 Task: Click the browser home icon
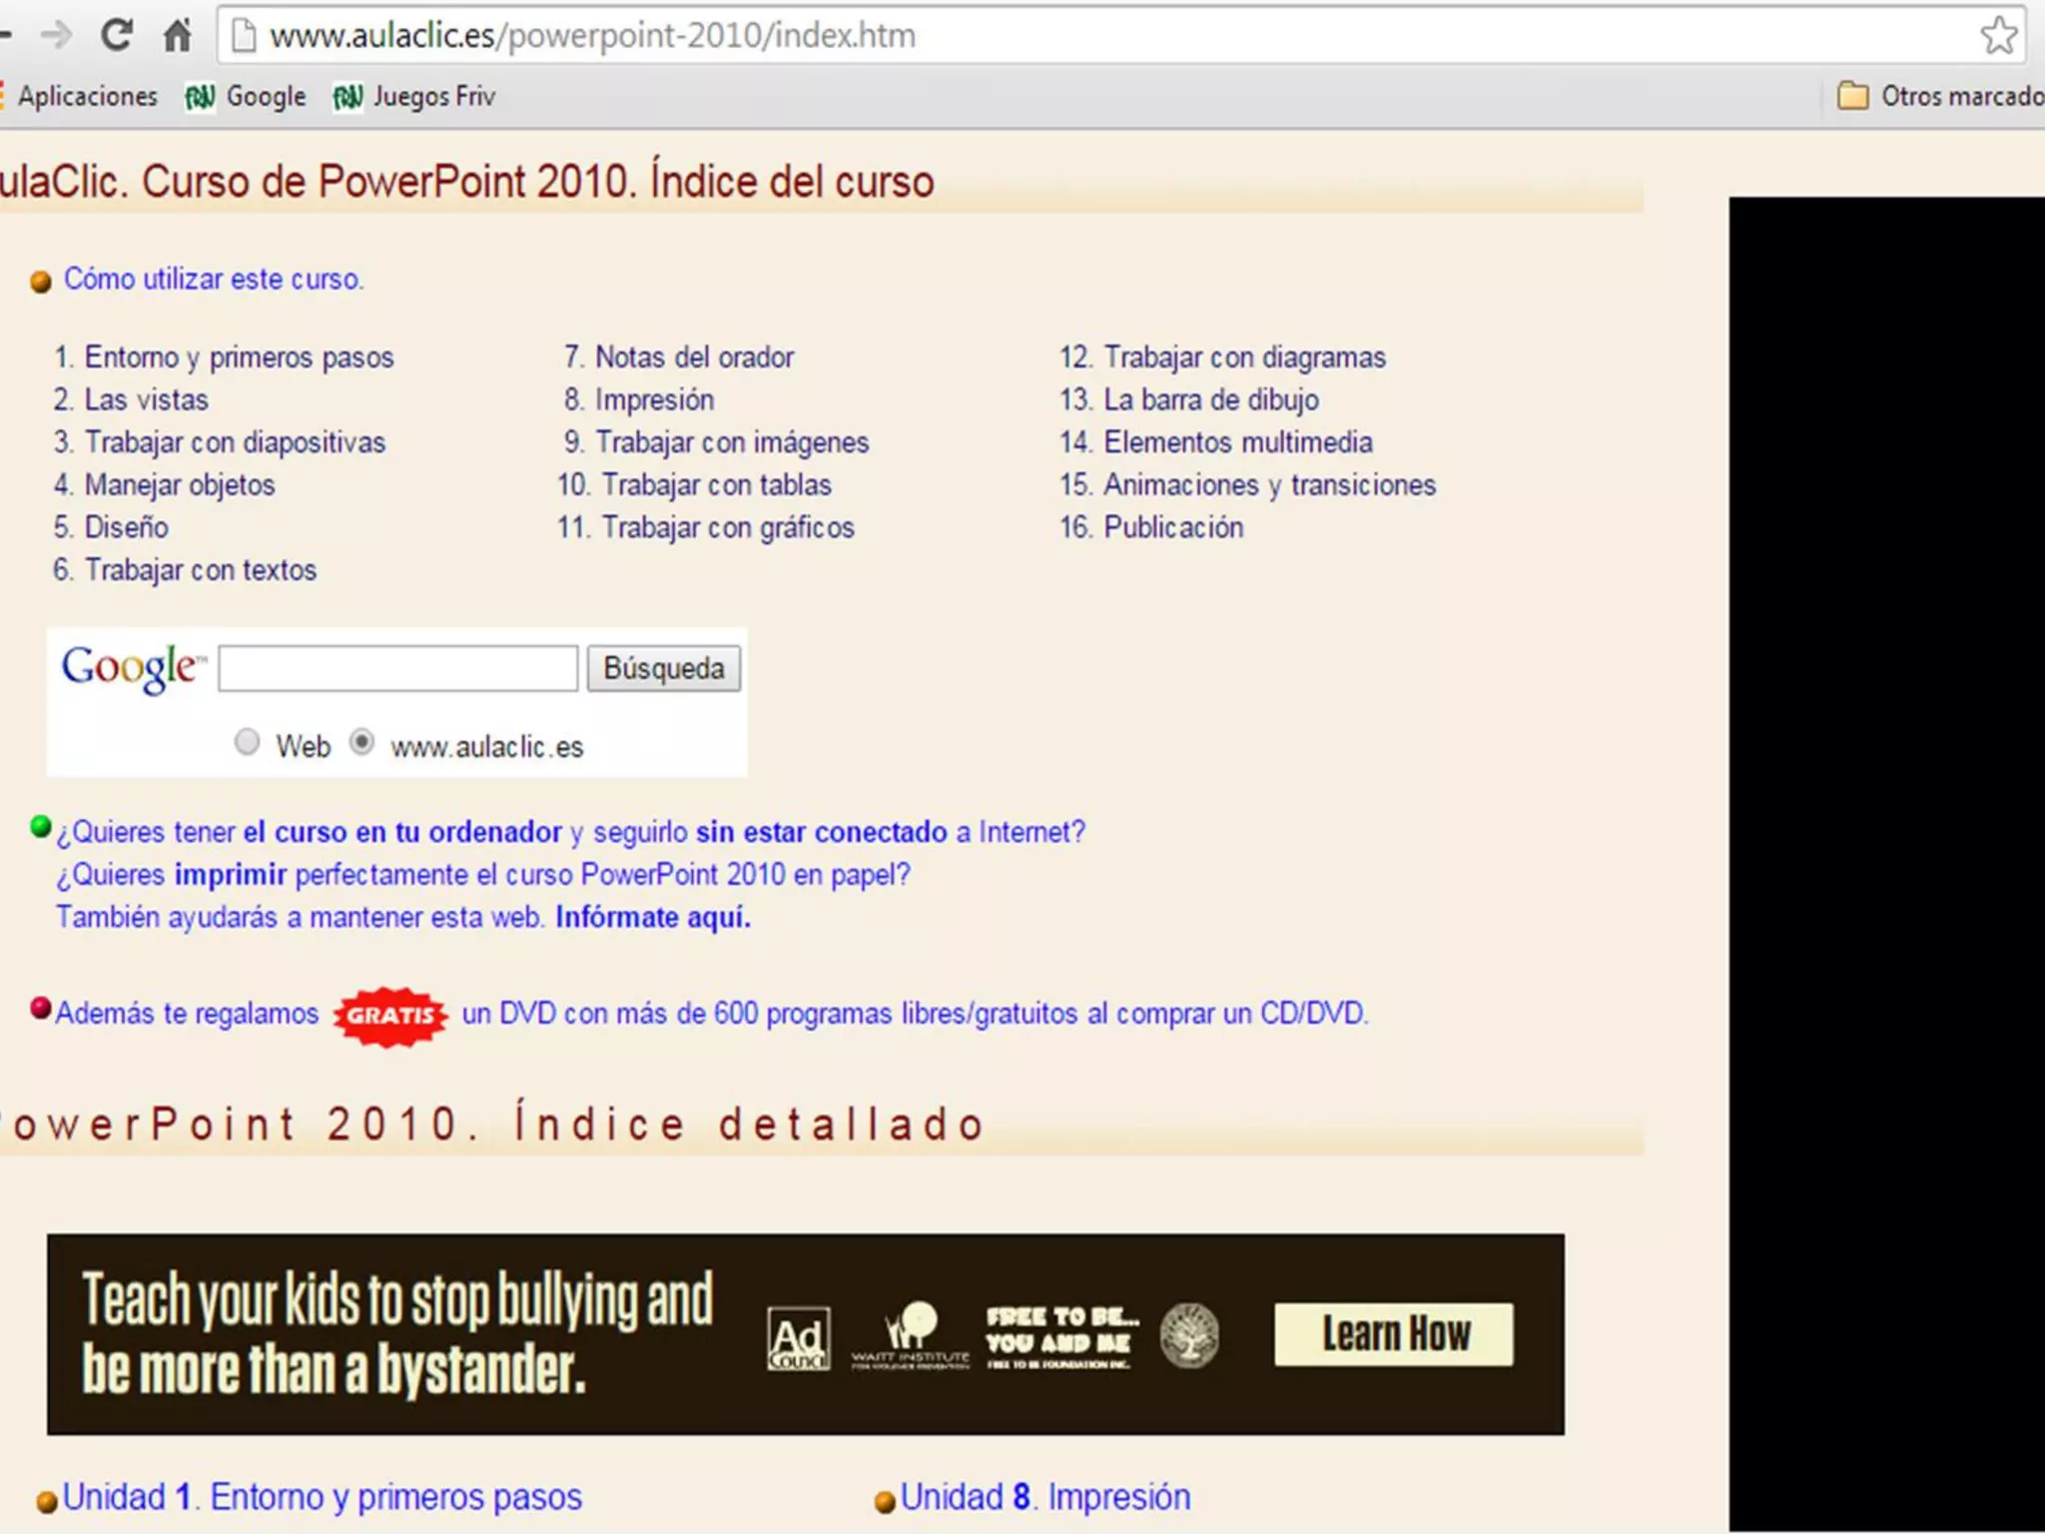point(178,36)
